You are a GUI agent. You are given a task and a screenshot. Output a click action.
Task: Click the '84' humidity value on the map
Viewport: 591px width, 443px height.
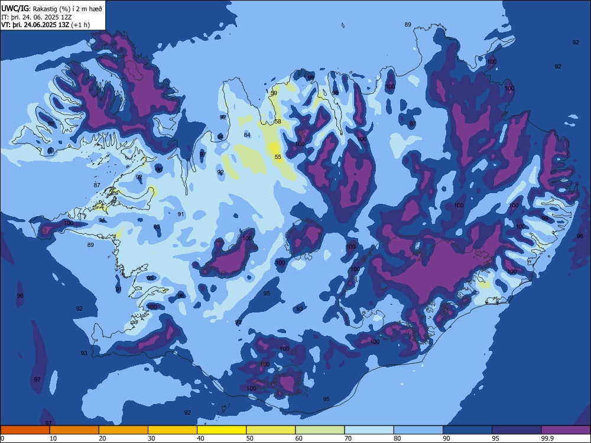[x=247, y=135]
